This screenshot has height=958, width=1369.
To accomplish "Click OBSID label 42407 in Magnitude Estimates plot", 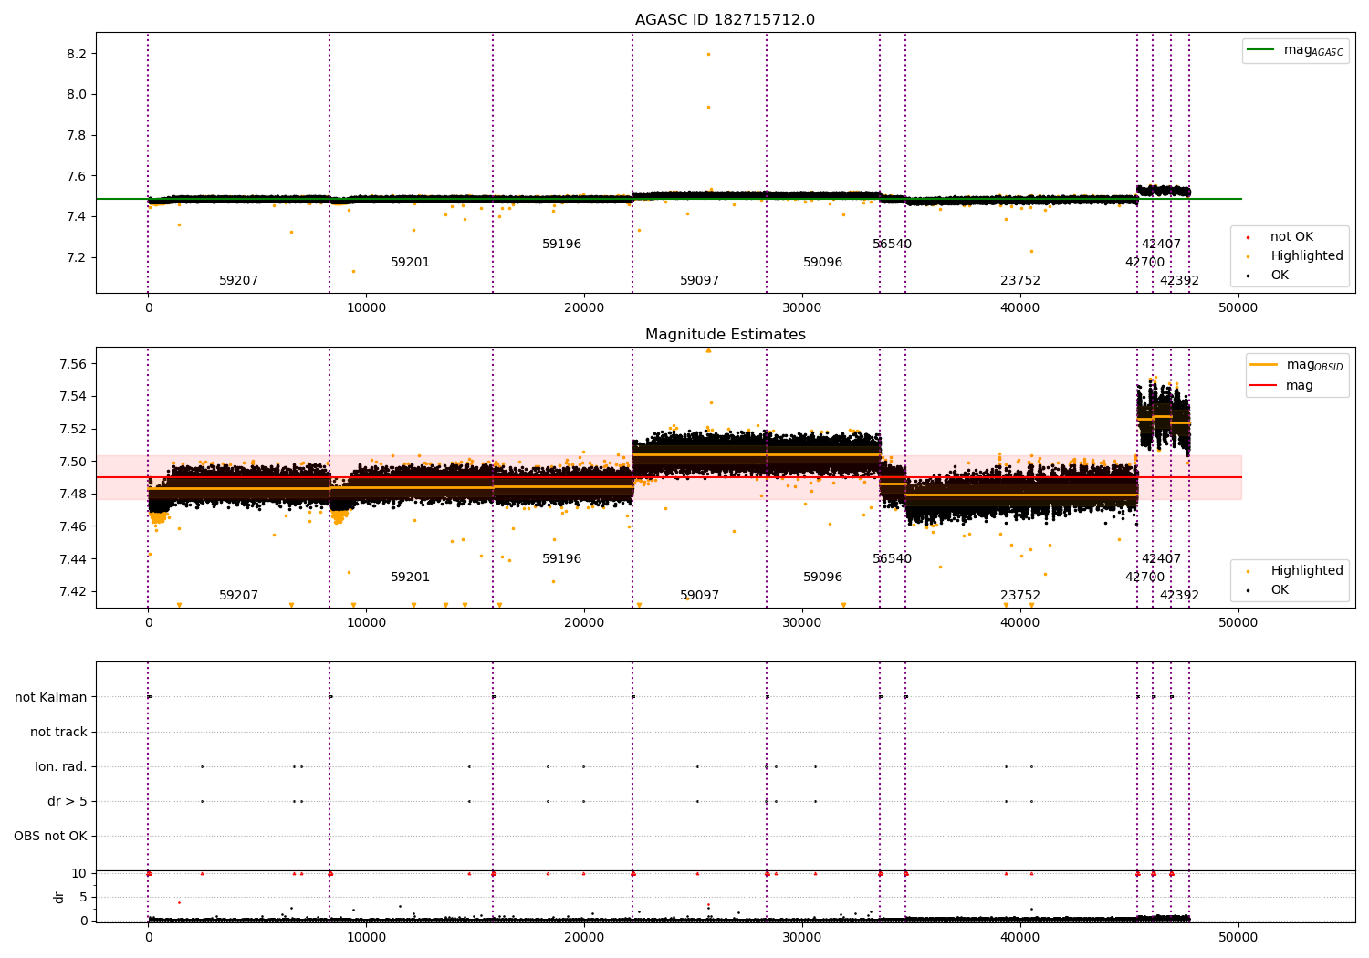I will pos(1161,559).
